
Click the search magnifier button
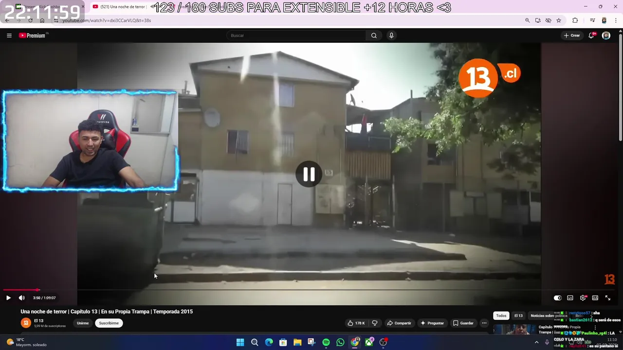click(x=374, y=35)
